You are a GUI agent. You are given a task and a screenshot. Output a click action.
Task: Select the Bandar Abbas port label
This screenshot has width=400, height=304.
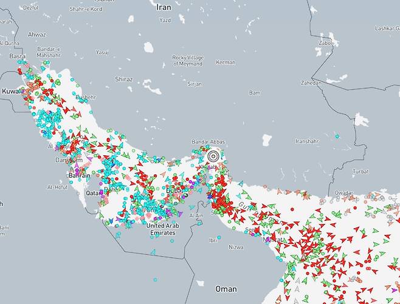pyautogui.click(x=209, y=142)
